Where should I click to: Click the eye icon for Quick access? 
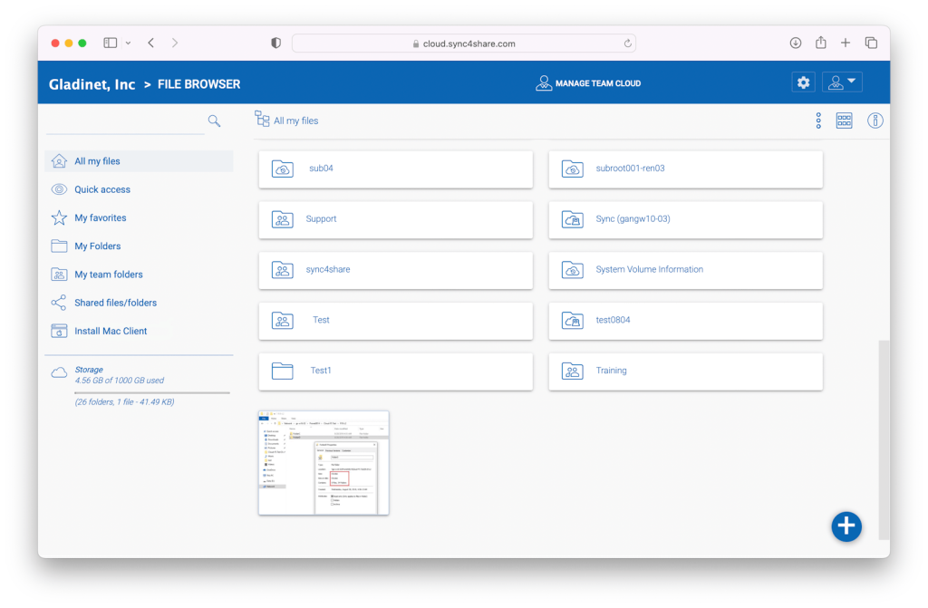point(59,189)
